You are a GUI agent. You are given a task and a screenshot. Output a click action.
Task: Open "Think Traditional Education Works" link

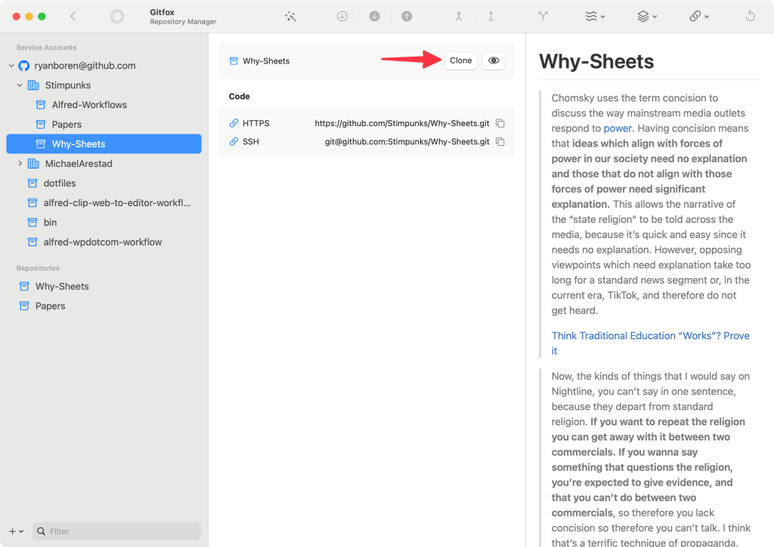pos(650,343)
